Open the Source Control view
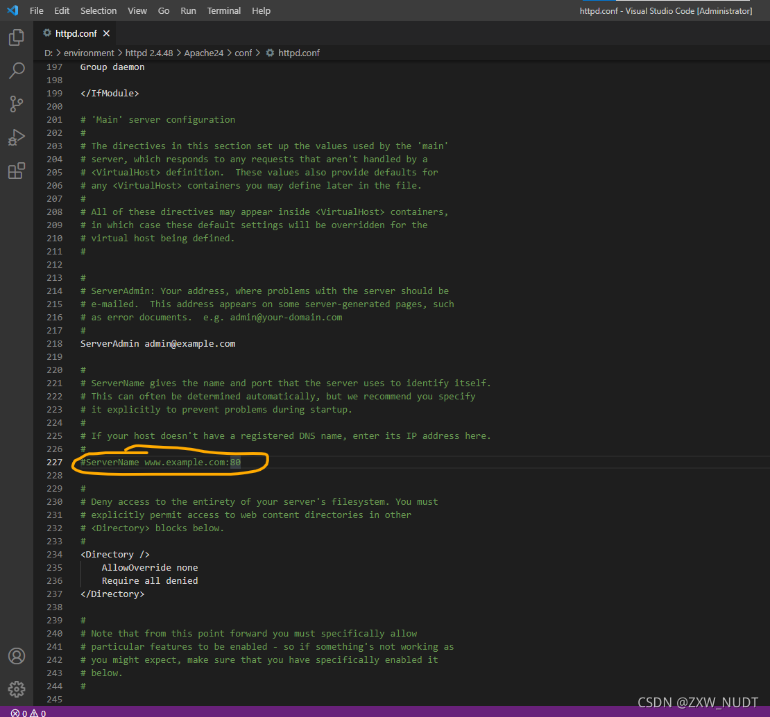This screenshot has width=770, height=717. pos(16,104)
